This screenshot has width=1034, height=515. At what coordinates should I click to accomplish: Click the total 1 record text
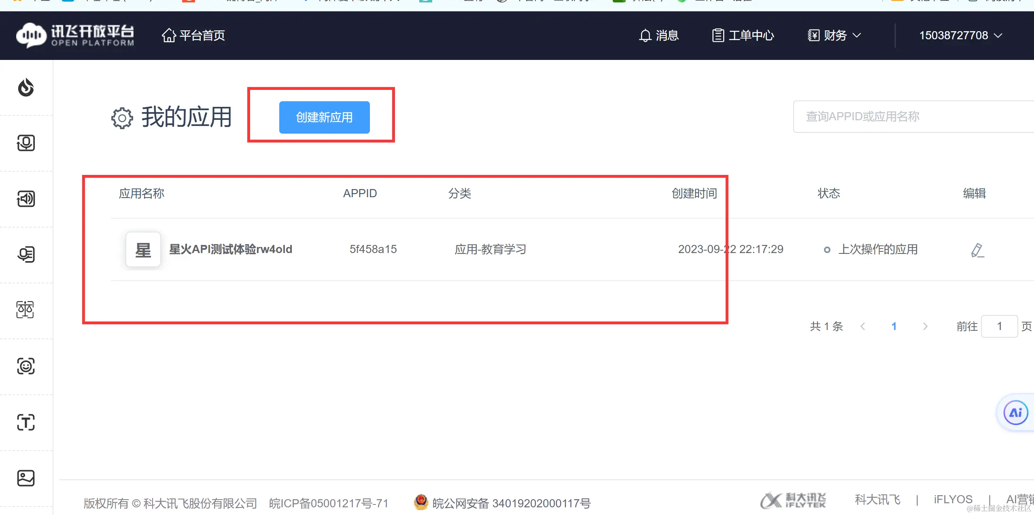click(x=826, y=326)
